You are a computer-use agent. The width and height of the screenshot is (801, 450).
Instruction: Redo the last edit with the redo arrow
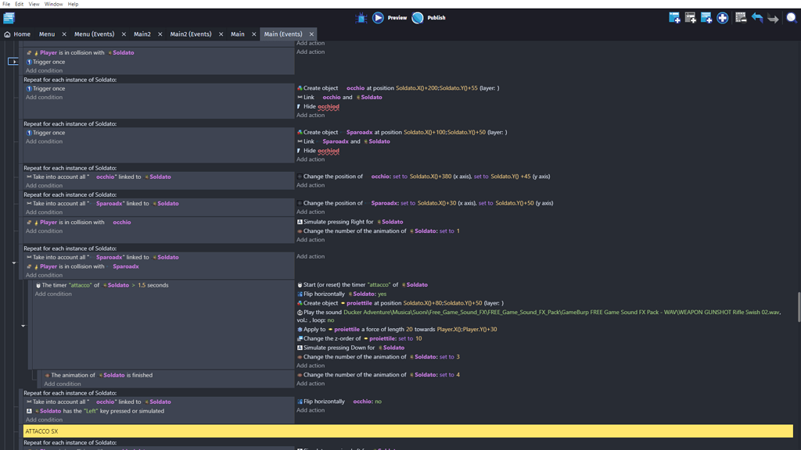pyautogui.click(x=773, y=17)
